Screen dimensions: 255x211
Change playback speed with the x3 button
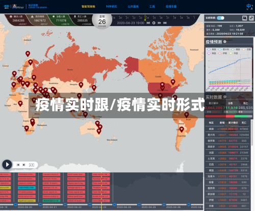(32, 165)
